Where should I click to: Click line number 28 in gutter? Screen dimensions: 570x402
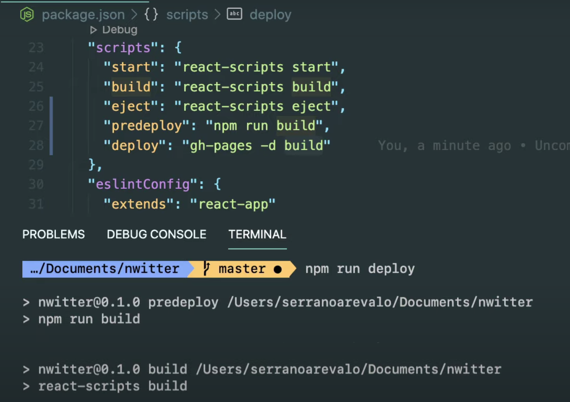pyautogui.click(x=36, y=145)
